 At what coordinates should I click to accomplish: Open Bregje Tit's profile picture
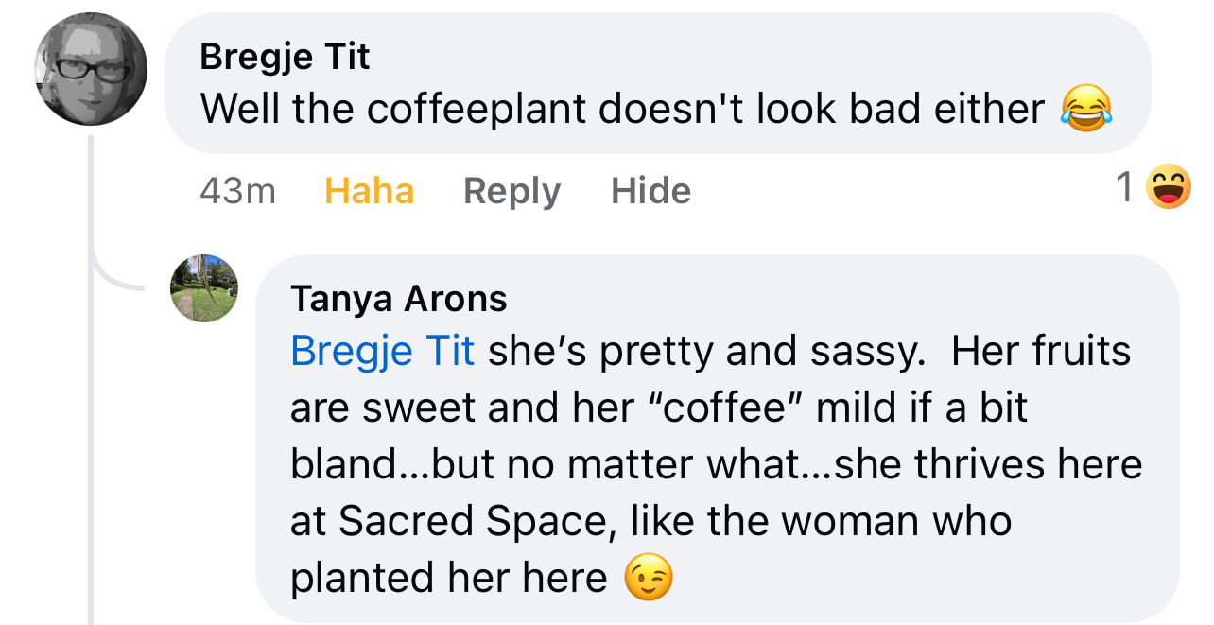tap(91, 70)
